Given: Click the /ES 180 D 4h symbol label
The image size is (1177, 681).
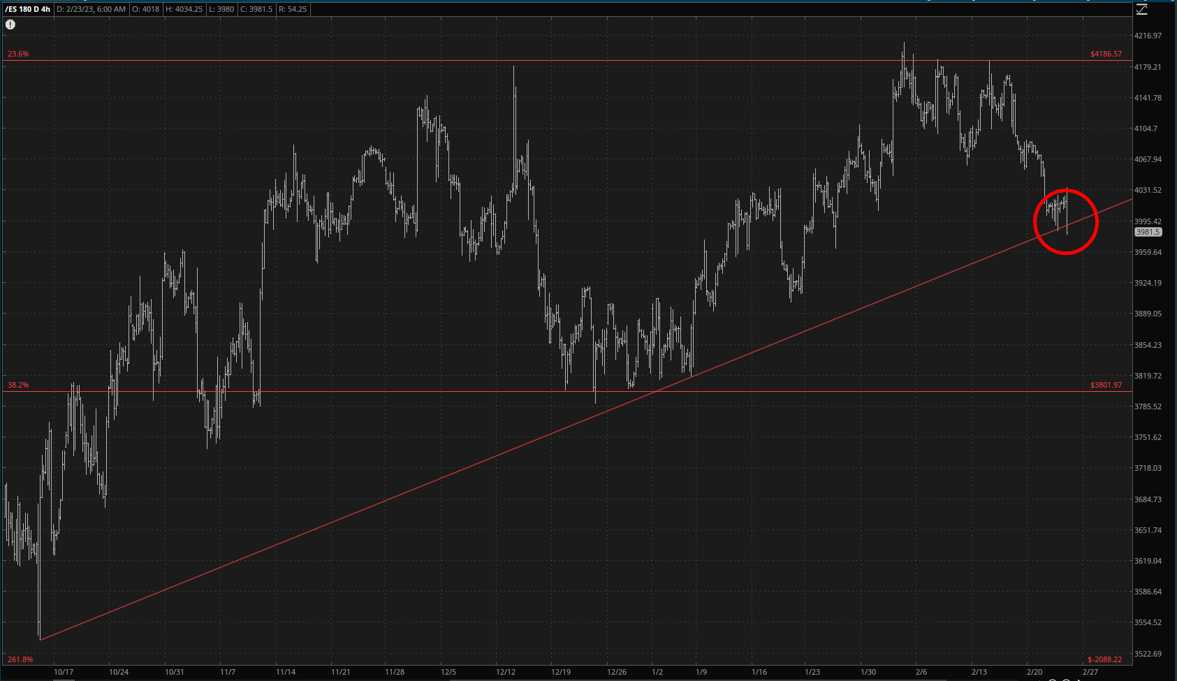Looking at the screenshot, I should [x=27, y=9].
